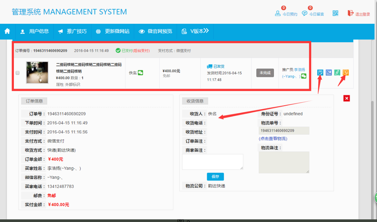Click the green pencil edit icon
This screenshot has height=222, width=377.
point(337,73)
